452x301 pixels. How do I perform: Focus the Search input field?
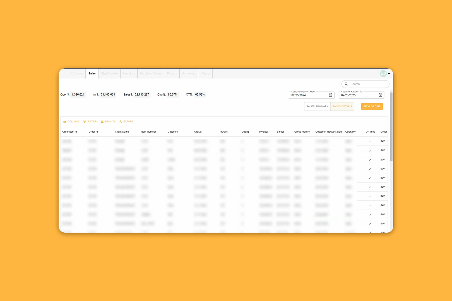click(x=365, y=84)
